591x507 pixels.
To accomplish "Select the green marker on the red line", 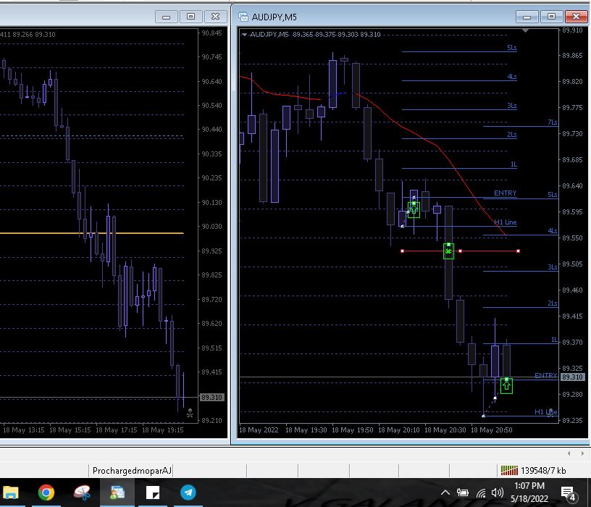I will tap(448, 251).
